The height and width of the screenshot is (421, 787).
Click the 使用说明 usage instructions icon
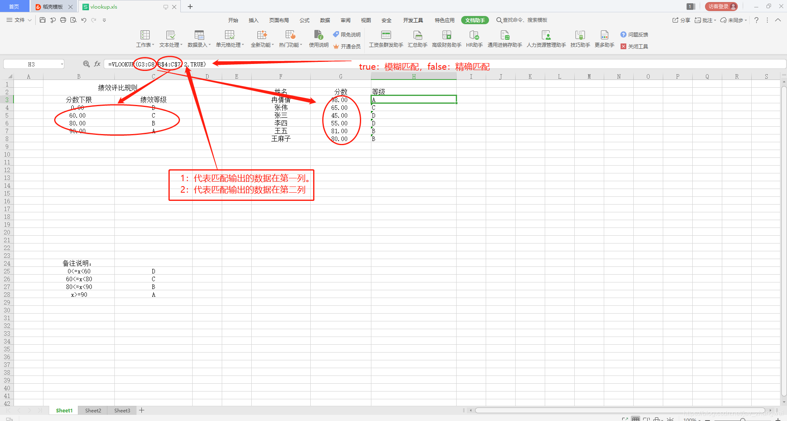(318, 39)
